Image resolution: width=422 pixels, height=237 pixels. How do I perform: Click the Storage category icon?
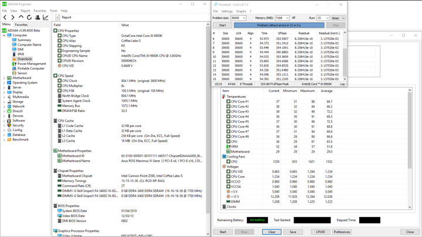(x=9, y=102)
